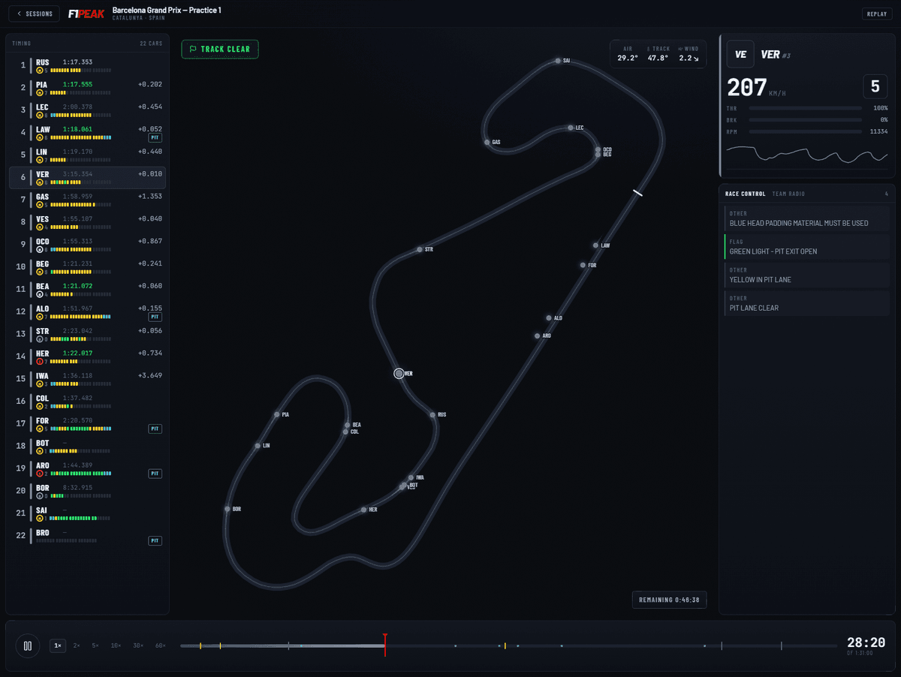This screenshot has width=901, height=677.
Task: Set playback speed to 10×
Action: [x=116, y=645]
